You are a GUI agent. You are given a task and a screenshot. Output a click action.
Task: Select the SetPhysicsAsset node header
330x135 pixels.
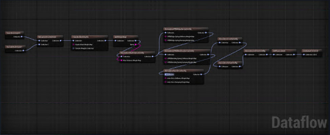(x=284, y=51)
